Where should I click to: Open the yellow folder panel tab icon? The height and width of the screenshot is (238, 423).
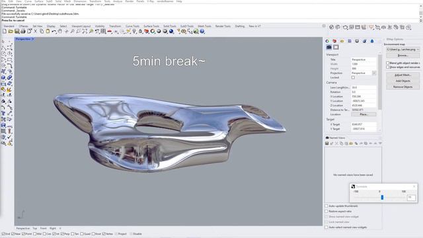(342, 41)
